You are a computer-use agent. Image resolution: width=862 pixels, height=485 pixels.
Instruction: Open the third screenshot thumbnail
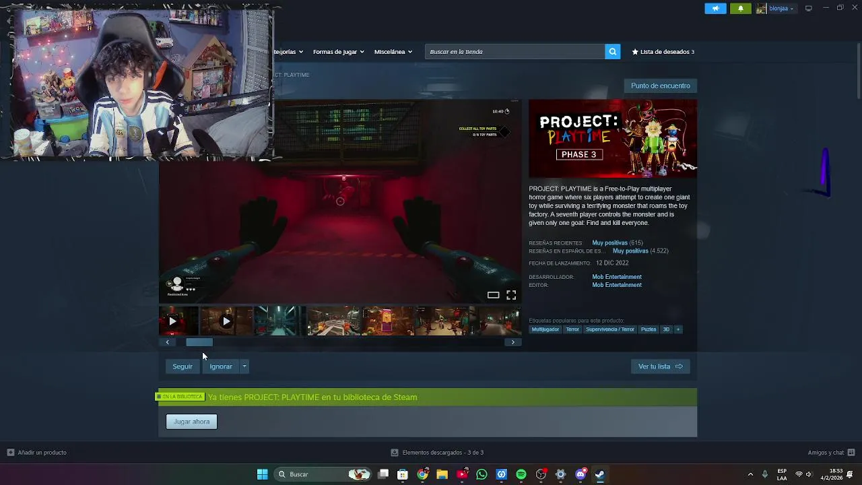[279, 321]
